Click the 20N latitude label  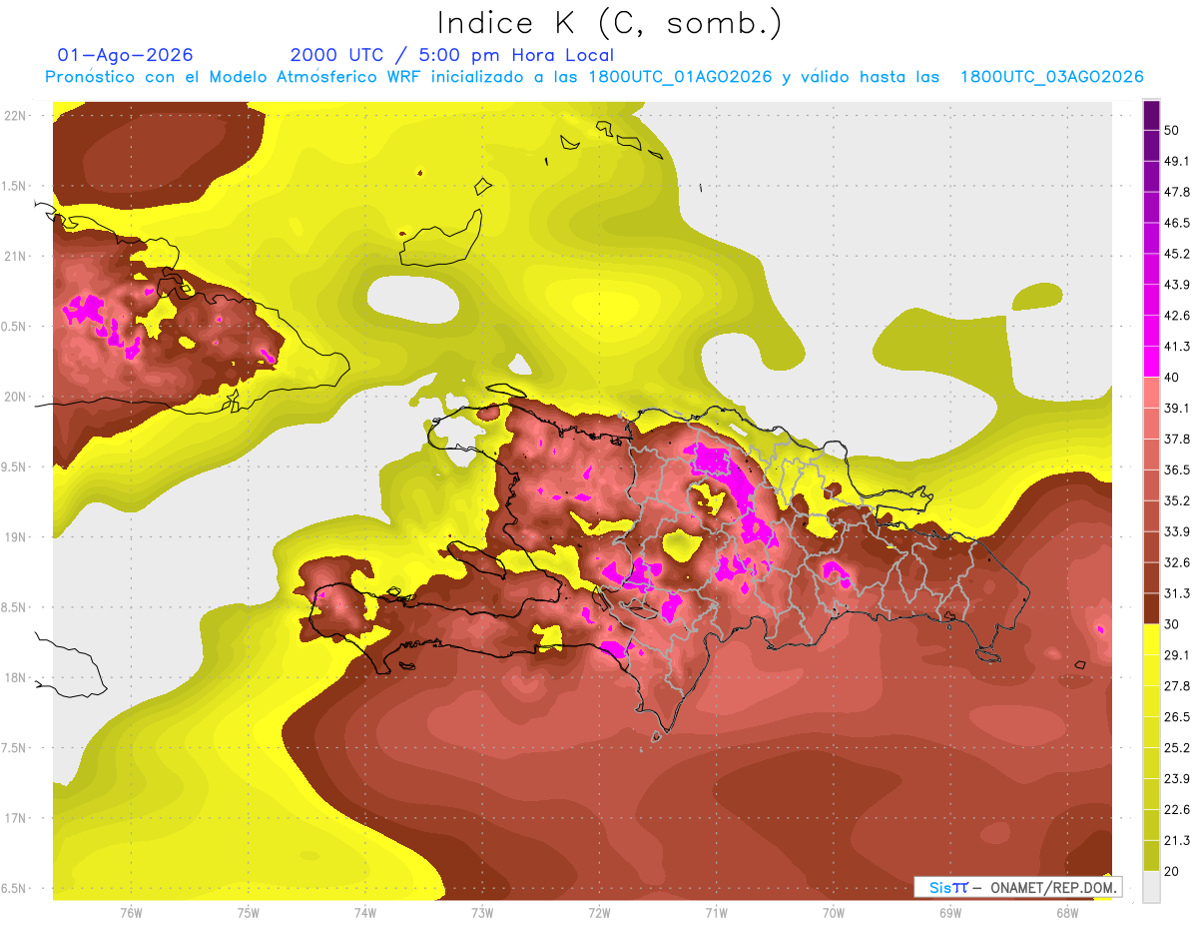[x=15, y=397]
